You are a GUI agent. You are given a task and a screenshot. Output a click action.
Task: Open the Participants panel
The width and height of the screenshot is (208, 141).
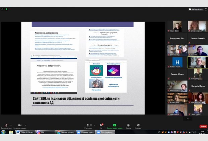pyautogui.click(x=88, y=125)
